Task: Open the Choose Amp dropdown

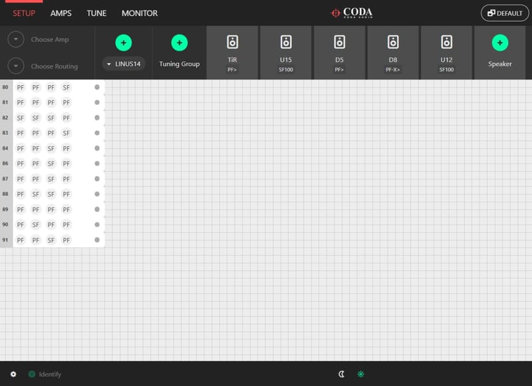Action: (x=17, y=40)
